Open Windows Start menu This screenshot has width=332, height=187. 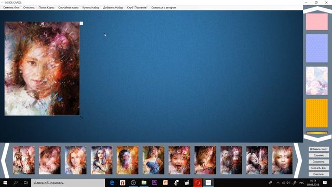click(5, 183)
